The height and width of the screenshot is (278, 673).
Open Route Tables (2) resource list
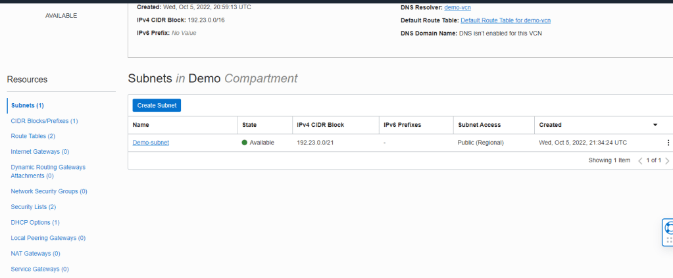pyautogui.click(x=33, y=136)
